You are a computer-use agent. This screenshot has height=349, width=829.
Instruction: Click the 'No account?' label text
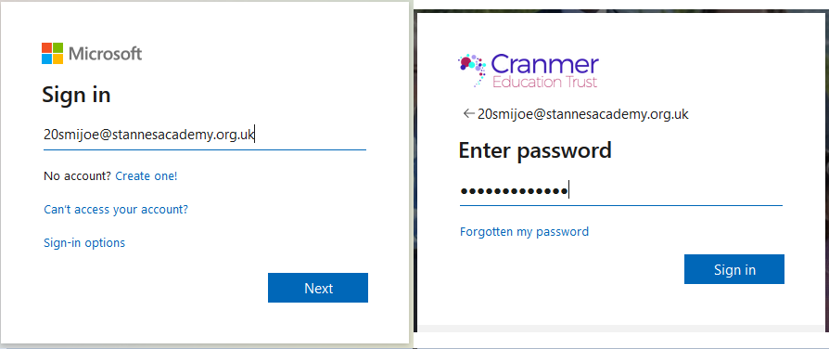(x=78, y=175)
